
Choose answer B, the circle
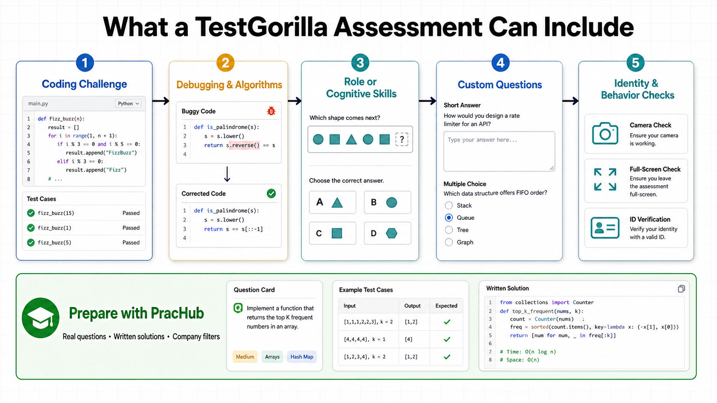[x=388, y=203]
